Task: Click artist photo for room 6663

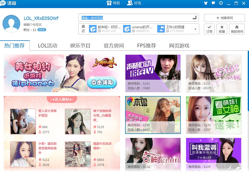Action: click(x=78, y=154)
